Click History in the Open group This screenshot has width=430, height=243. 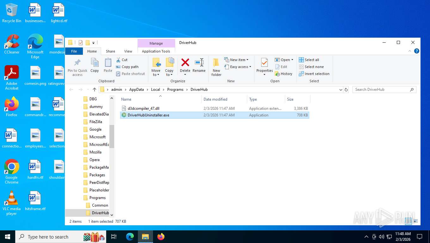coord(284,74)
